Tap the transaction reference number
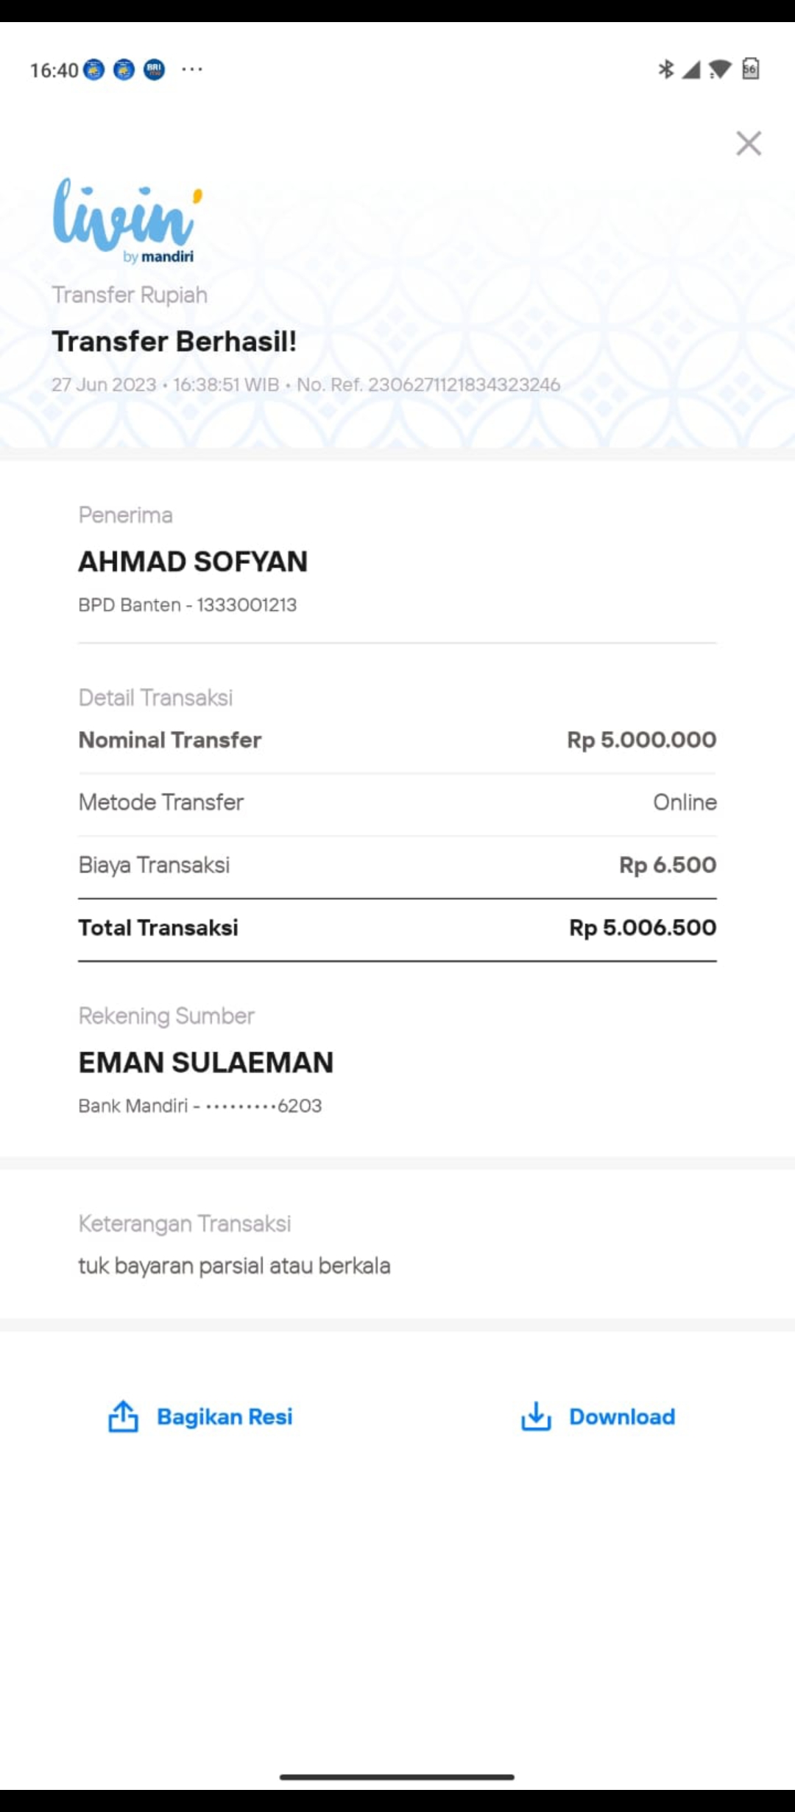This screenshot has height=1812, width=795. 464,384
